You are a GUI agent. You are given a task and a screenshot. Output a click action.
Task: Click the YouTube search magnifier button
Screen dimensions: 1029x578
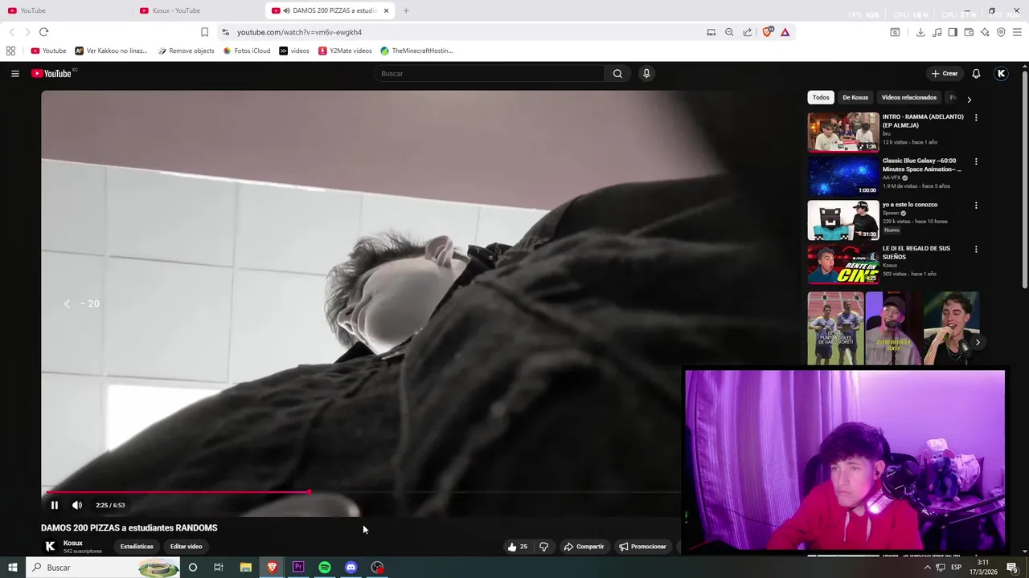pyautogui.click(x=617, y=73)
